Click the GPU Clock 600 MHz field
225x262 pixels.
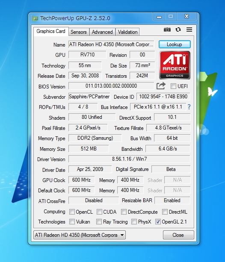(x=81, y=180)
